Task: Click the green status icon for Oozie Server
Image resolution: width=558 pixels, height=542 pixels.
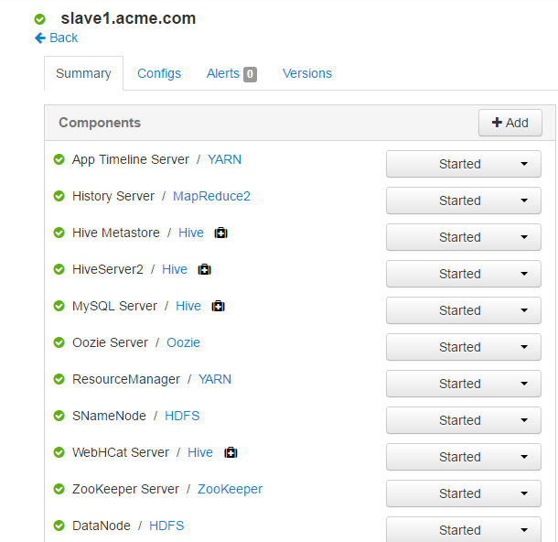Action: tap(59, 342)
